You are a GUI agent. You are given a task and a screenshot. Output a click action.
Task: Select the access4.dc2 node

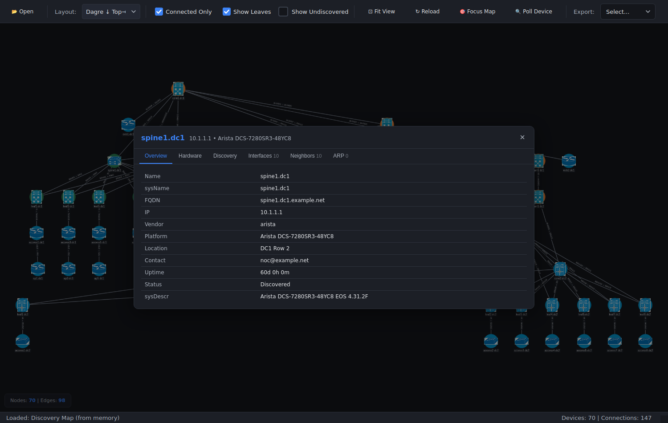(x=552, y=341)
